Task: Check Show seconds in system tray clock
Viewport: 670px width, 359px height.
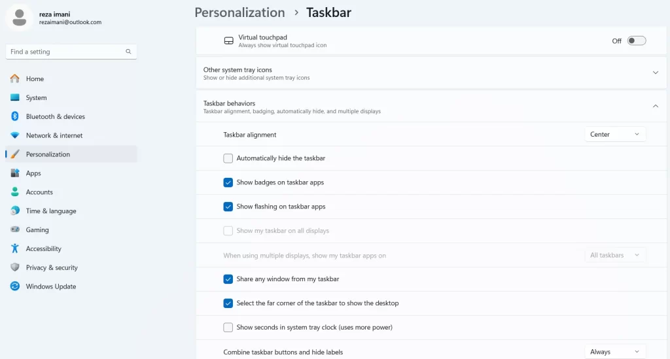Action: pos(228,328)
